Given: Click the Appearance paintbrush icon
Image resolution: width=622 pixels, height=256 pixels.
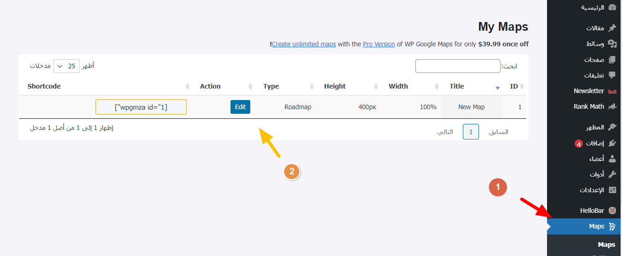Looking at the screenshot, I should coord(612,127).
